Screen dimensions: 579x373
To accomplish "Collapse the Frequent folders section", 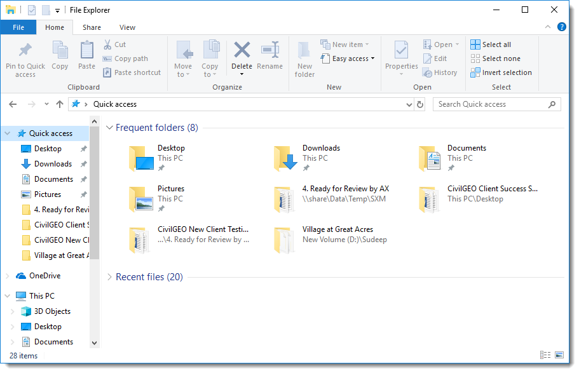I will [109, 127].
